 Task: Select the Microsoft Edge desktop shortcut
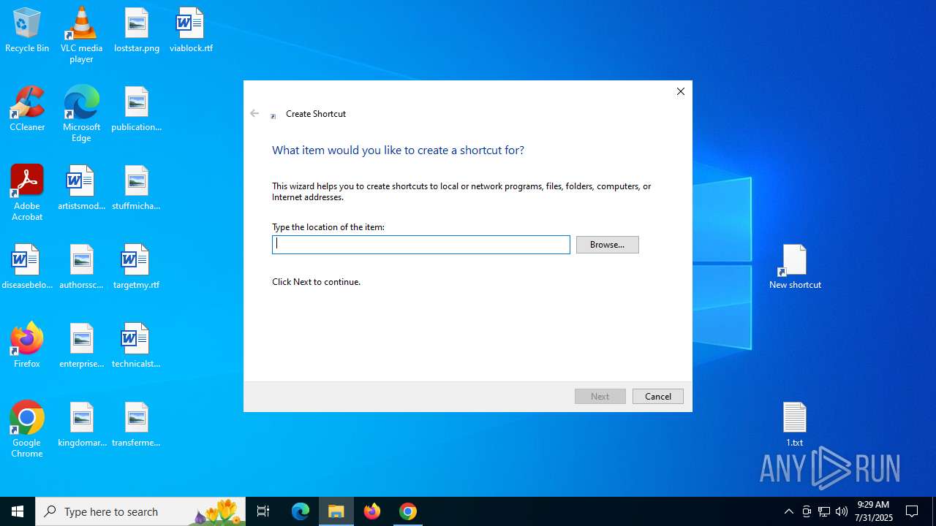pos(81,114)
